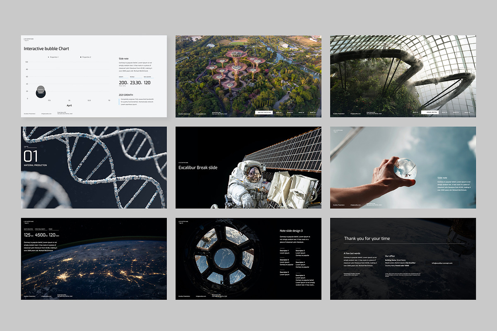Screen dimensions: 497x331
Task: Open the Interactive bubble Chart slide thumbnail
Action: pos(94,76)
